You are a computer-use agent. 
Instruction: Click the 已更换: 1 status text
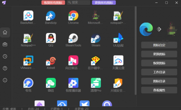coord(57,109)
